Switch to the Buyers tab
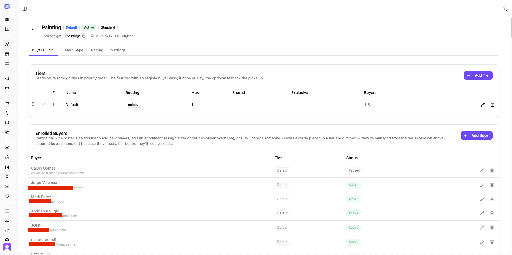Image resolution: width=512 pixels, height=255 pixels. 43,50
